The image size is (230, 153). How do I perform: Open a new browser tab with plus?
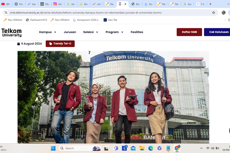(x=210, y=4)
